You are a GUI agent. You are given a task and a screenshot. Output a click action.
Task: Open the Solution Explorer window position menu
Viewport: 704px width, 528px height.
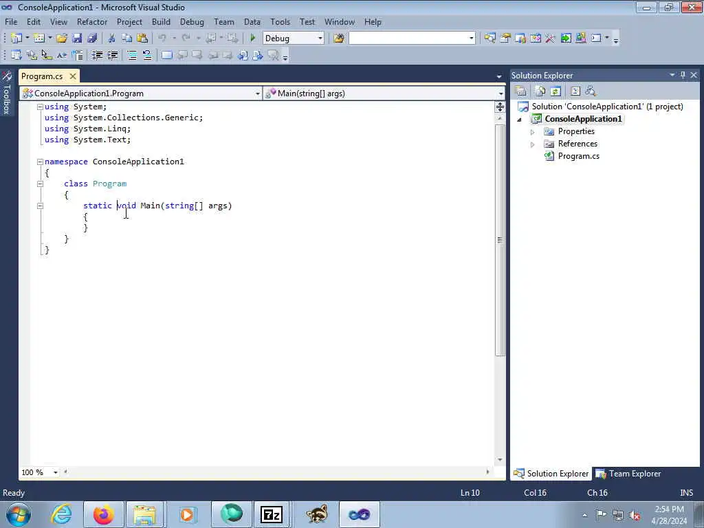tap(672, 75)
